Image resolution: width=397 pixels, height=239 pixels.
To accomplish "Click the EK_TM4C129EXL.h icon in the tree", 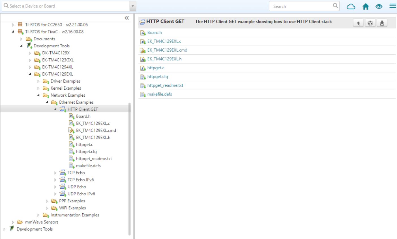I will pyautogui.click(x=72, y=138).
